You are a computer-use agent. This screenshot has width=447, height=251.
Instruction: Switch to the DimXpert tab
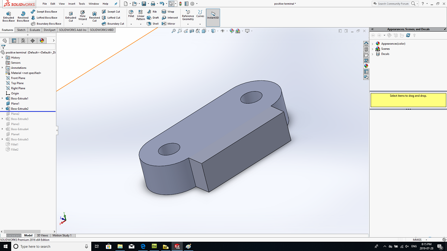(x=50, y=30)
